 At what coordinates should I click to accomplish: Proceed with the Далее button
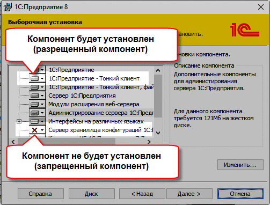(189, 194)
